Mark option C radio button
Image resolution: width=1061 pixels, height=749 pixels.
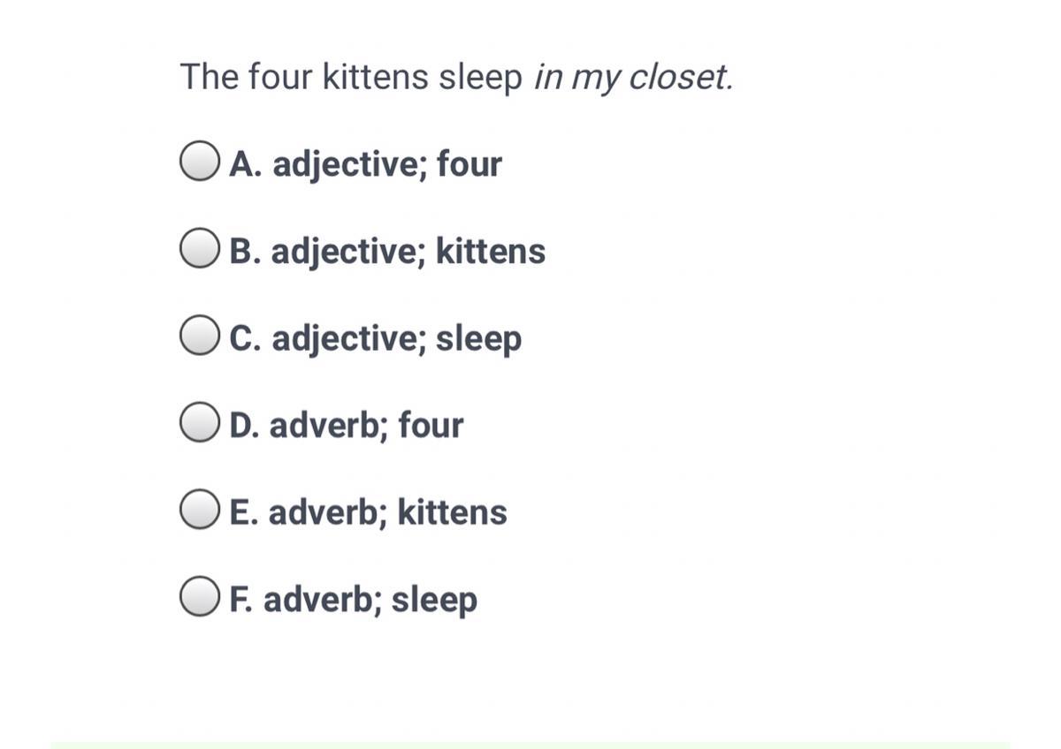point(199,336)
